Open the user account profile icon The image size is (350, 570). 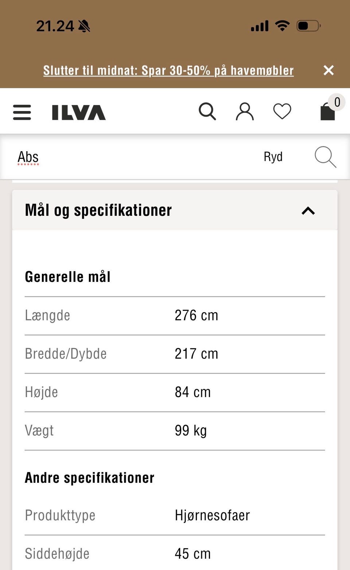pos(245,111)
